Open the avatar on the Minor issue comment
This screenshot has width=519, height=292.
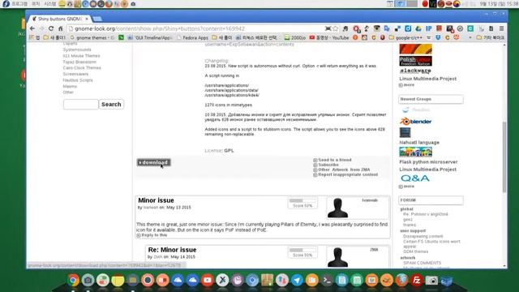pyautogui.click(x=337, y=208)
